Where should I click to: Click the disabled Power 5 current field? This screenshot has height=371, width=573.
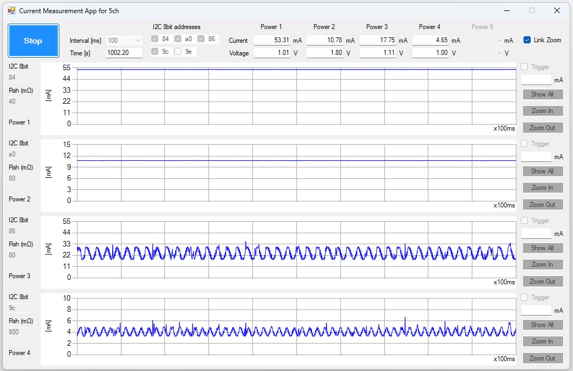[x=483, y=40]
